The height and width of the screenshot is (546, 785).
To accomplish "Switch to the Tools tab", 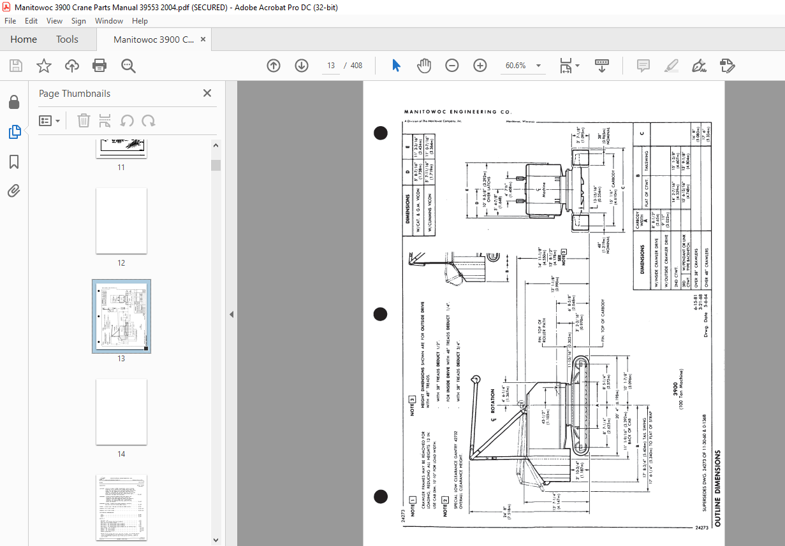I will coord(67,40).
